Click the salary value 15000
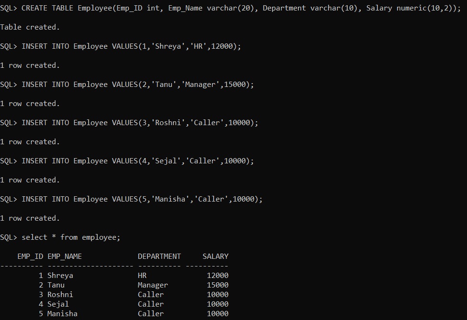 (x=218, y=285)
